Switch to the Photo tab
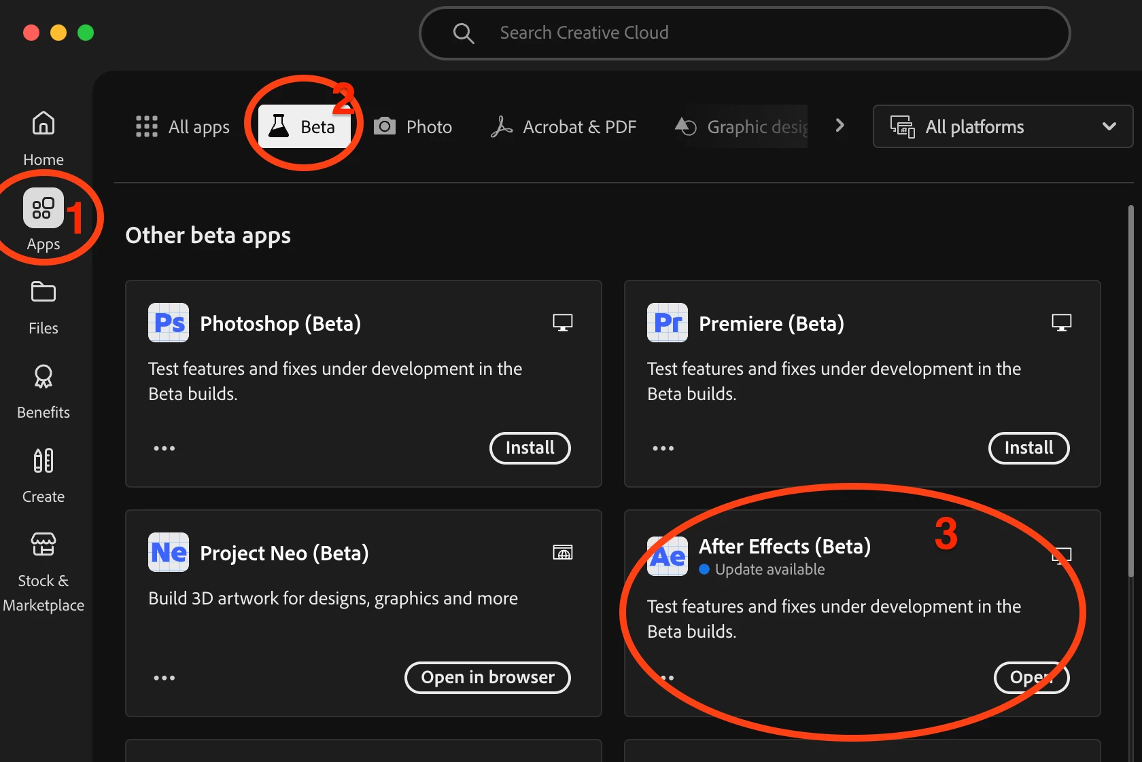 tap(413, 127)
